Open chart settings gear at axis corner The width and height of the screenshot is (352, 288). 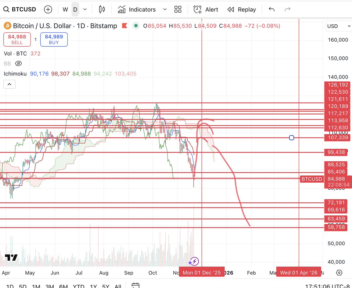(x=339, y=273)
